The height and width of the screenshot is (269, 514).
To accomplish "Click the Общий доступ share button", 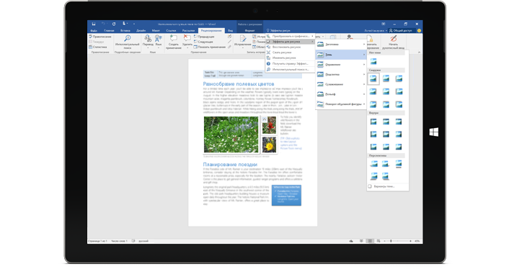I will [x=400, y=30].
